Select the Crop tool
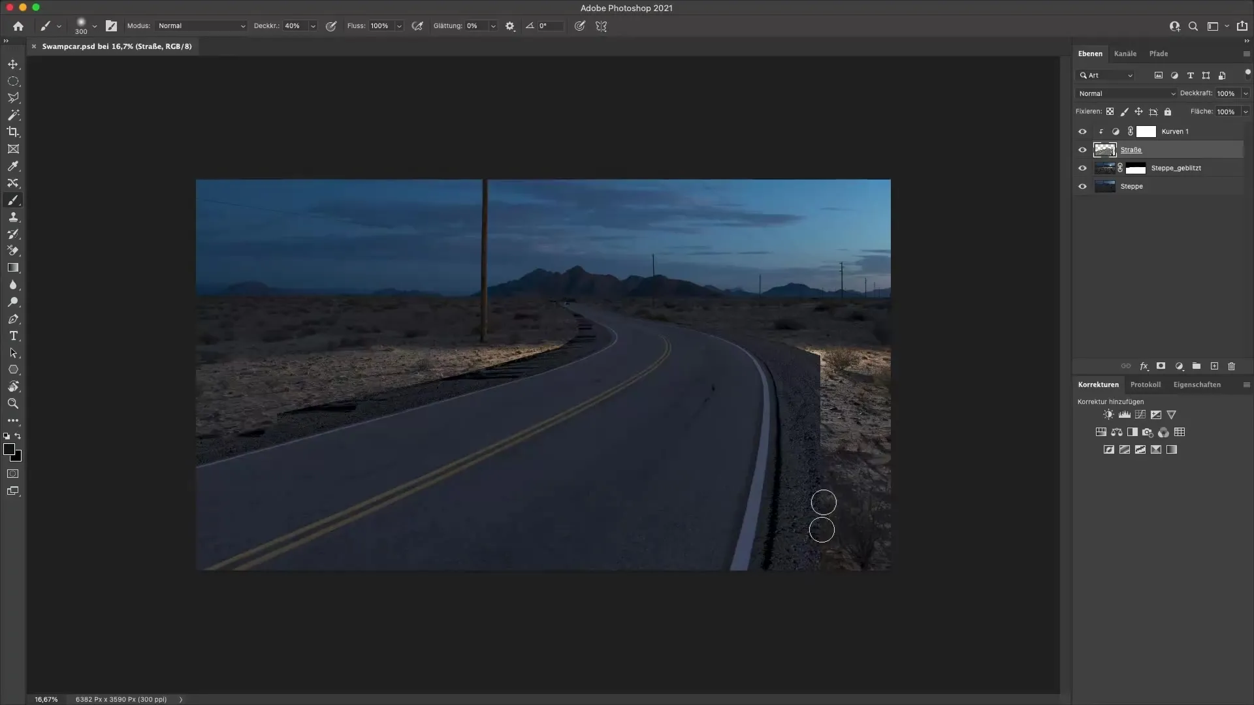The width and height of the screenshot is (1254, 705). pos(13,132)
